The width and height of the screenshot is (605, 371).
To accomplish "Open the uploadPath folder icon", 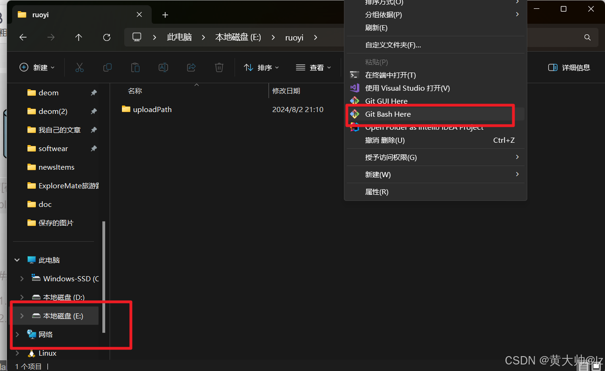I will 126,109.
